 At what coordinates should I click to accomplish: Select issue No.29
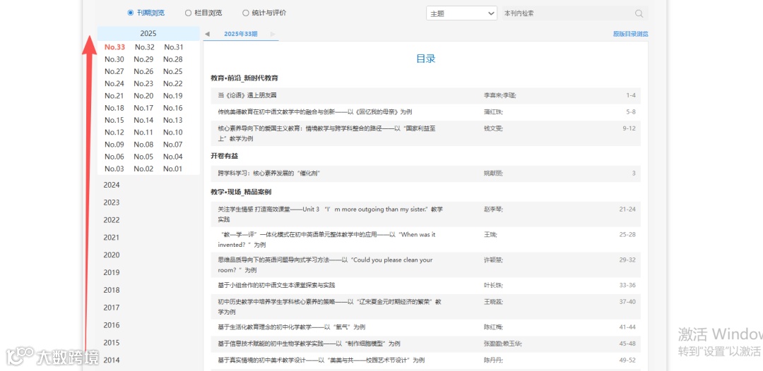point(143,59)
